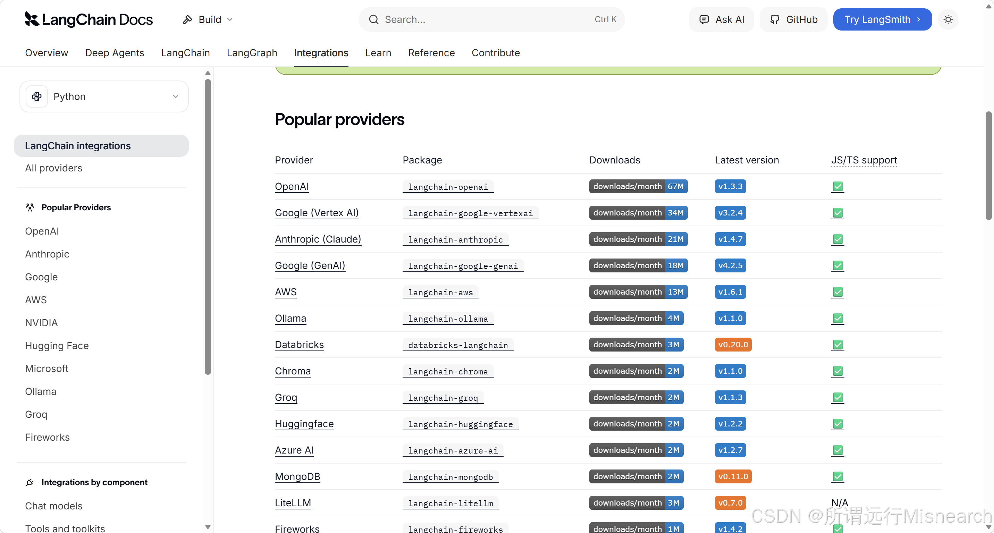Open Chat models in sidebar
994x533 pixels.
[x=54, y=506]
